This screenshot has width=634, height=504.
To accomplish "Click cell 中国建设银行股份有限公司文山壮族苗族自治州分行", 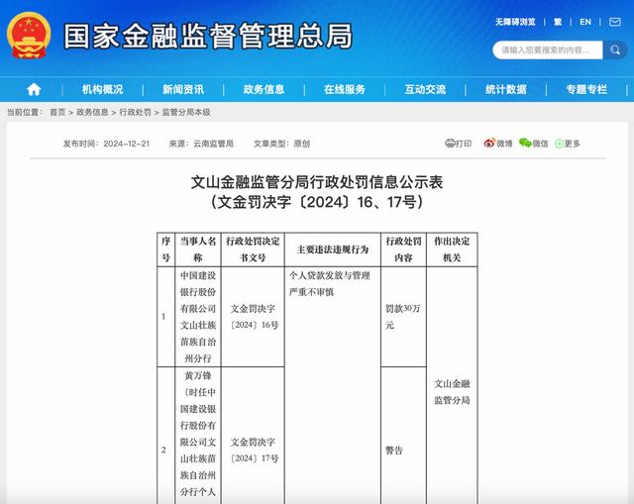I will pyautogui.click(x=198, y=317).
